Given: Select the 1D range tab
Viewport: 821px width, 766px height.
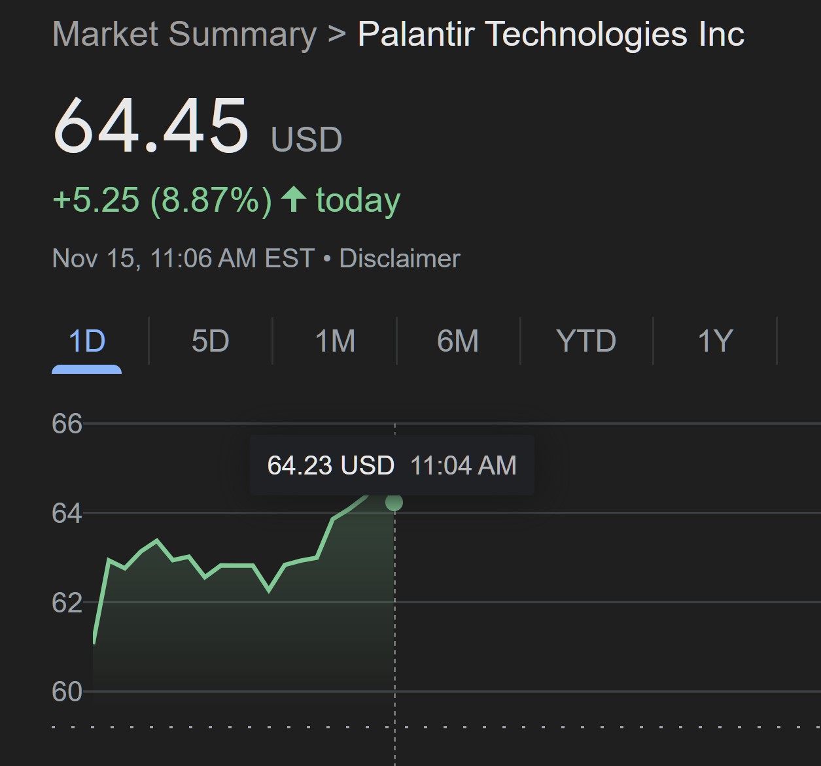Looking at the screenshot, I should tap(87, 341).
